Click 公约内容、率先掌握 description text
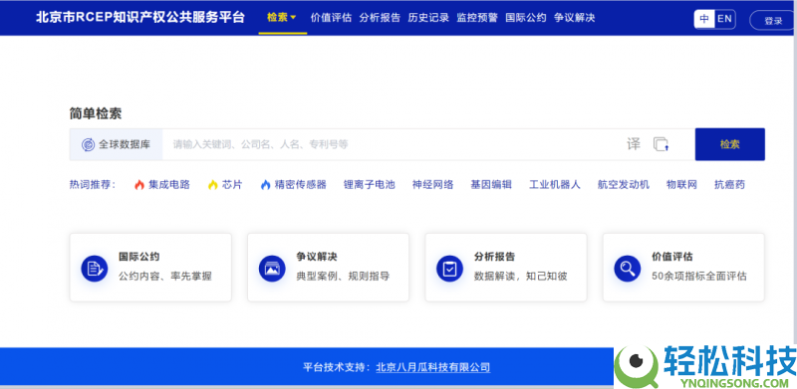797x389 pixels. click(x=165, y=277)
